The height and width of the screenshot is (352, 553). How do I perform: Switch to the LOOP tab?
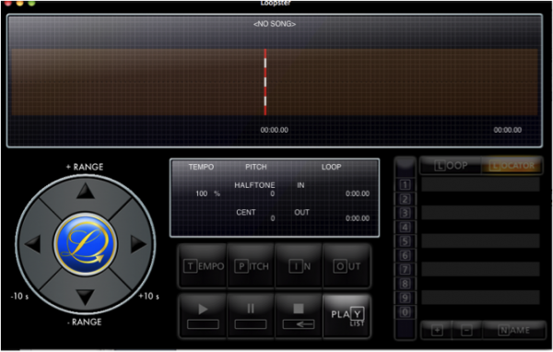pyautogui.click(x=451, y=166)
